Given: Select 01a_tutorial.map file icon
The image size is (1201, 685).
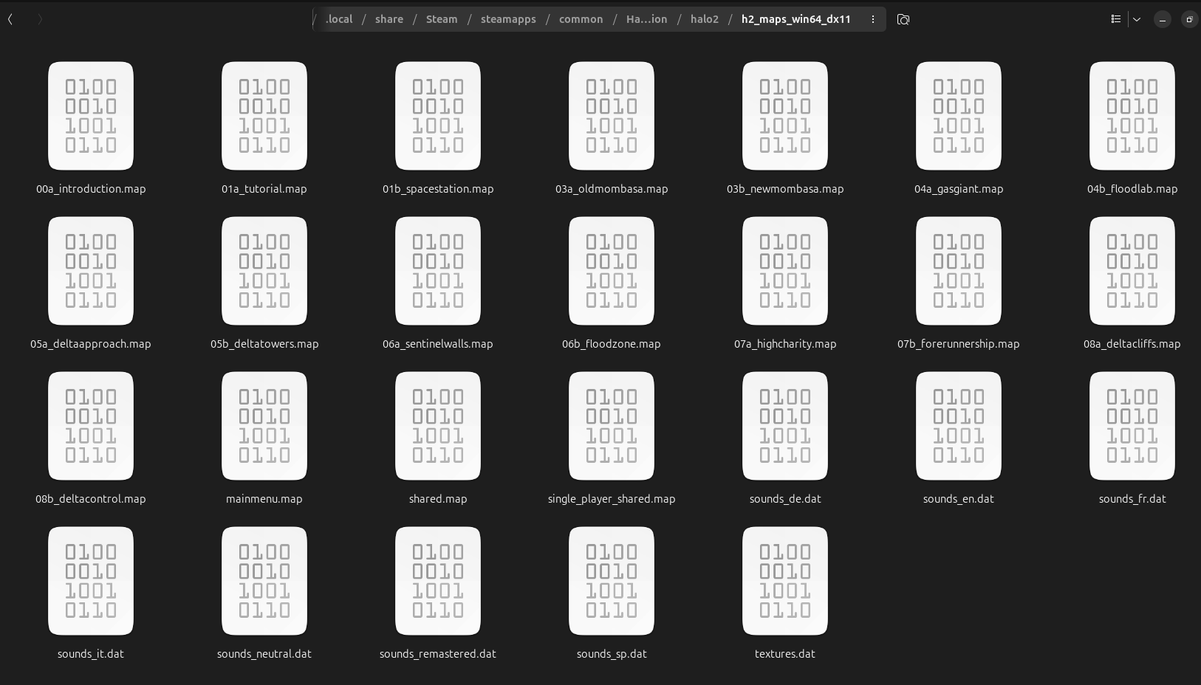Looking at the screenshot, I should (264, 116).
